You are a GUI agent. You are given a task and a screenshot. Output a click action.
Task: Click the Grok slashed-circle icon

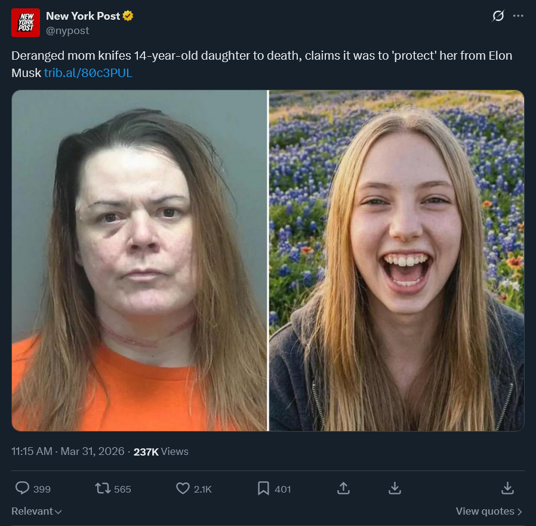click(x=498, y=16)
